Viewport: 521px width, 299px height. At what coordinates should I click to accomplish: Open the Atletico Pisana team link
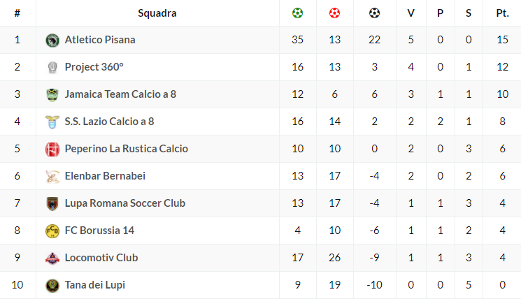(99, 40)
